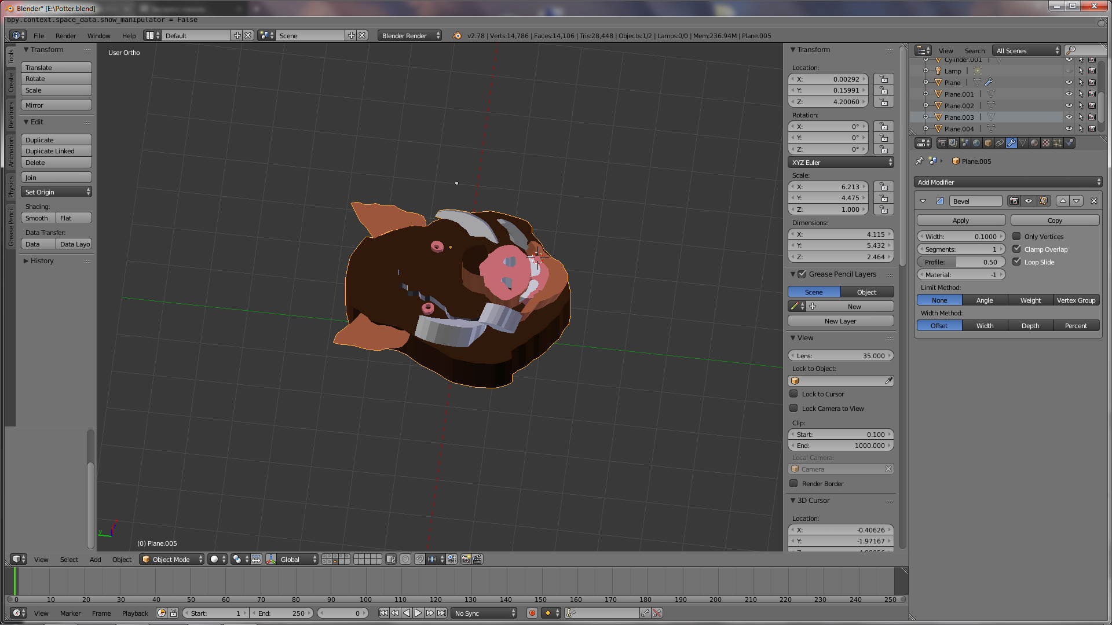Open the Particles properties tab icon
1112x625 pixels.
click(x=1058, y=143)
